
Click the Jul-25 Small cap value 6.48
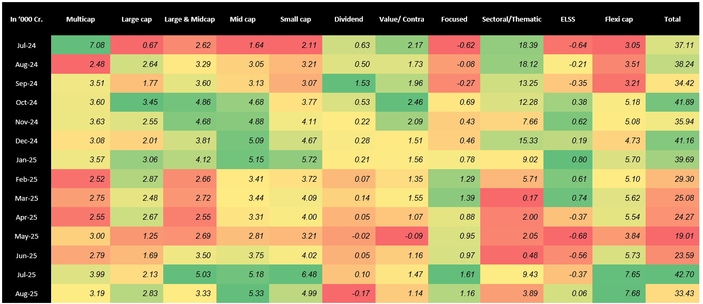[295, 275]
